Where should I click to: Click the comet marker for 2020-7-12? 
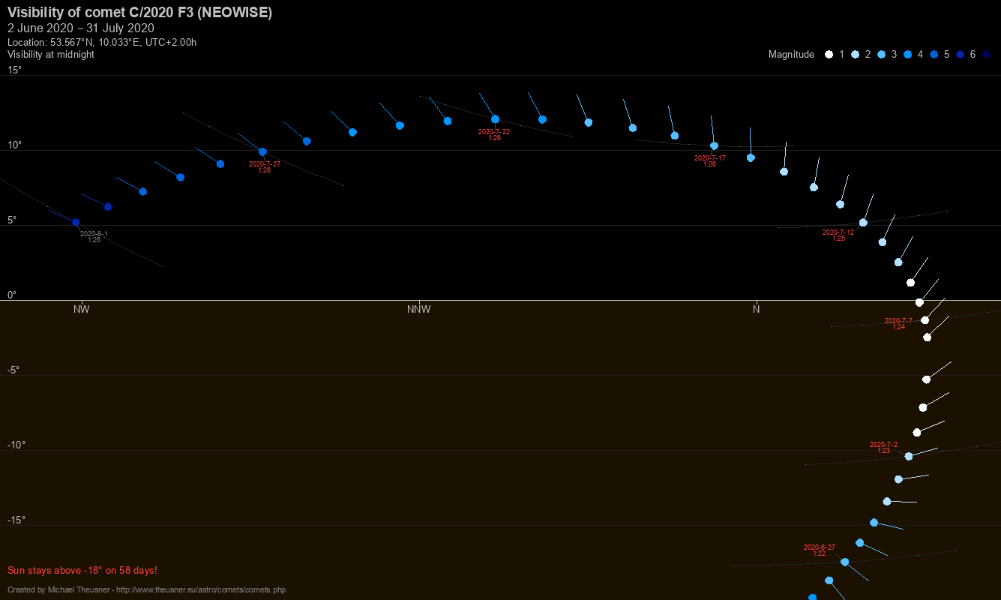tap(863, 223)
